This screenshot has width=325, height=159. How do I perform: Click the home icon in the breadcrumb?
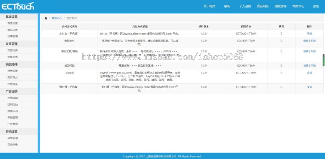tap(46, 18)
